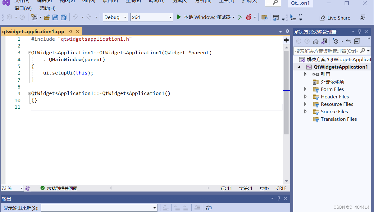The image size is (374, 212).
Task: Click the Save All icon on the toolbar
Action: click(x=63, y=17)
